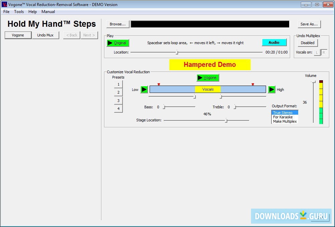Choose Make Multiplex output format

(x=284, y=121)
